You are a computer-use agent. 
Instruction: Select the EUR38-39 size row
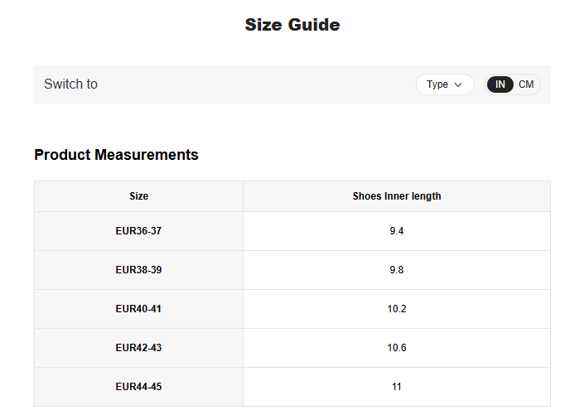click(x=138, y=270)
